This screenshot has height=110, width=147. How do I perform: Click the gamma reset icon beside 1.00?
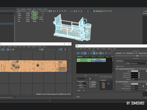click(x=88, y=11)
